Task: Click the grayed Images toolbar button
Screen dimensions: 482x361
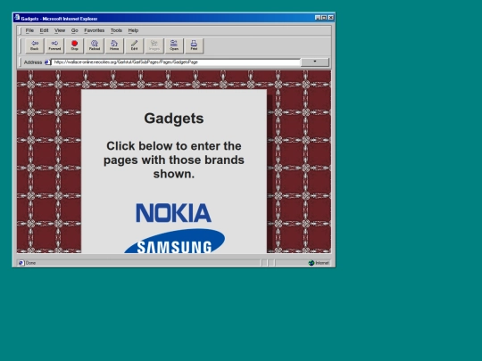Action: (154, 45)
